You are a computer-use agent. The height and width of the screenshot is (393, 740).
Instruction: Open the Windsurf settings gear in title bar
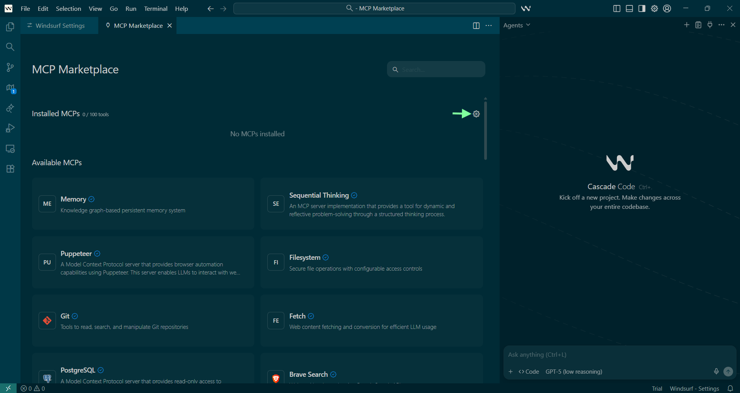coord(654,8)
